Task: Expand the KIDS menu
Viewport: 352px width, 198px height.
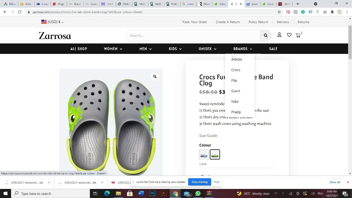Action: click(x=175, y=49)
